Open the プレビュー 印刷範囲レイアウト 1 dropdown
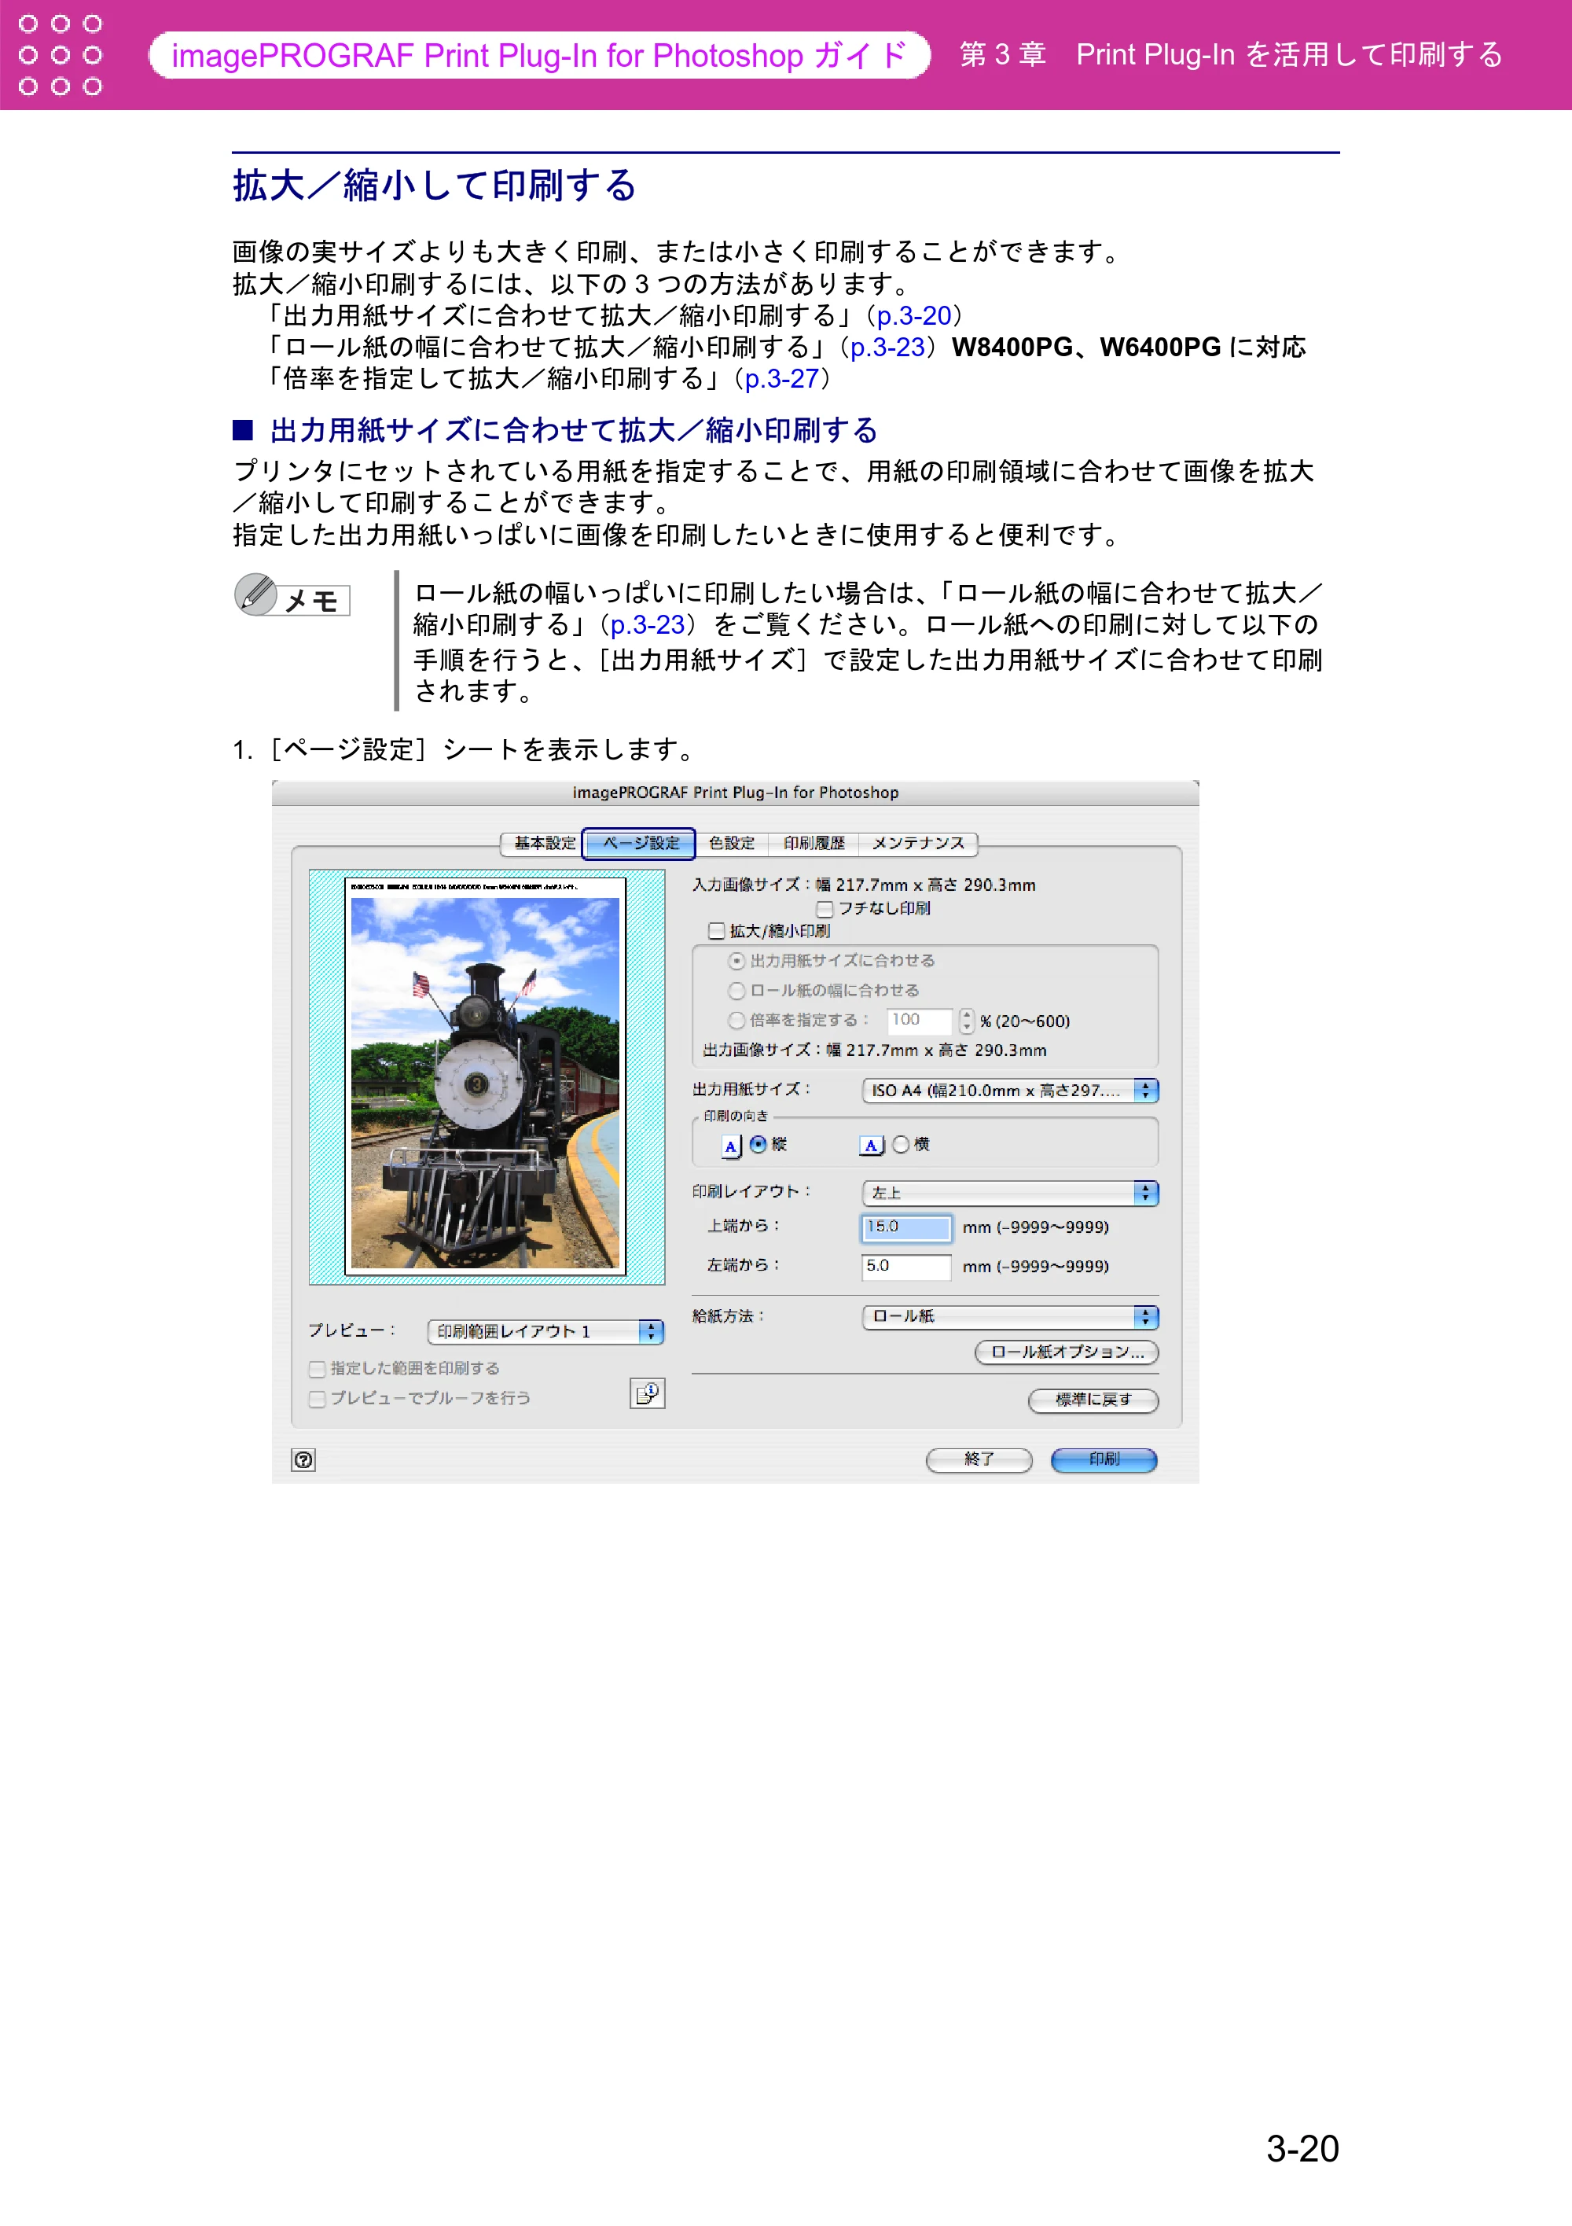The width and height of the screenshot is (1572, 2226). pos(545,1331)
